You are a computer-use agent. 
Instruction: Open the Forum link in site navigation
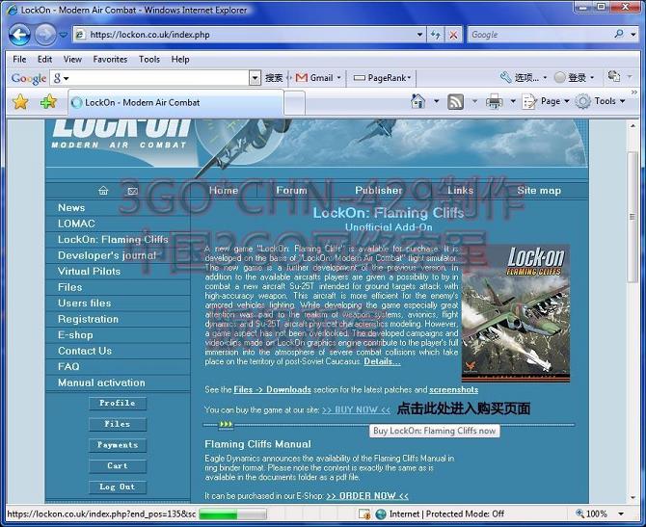292,191
